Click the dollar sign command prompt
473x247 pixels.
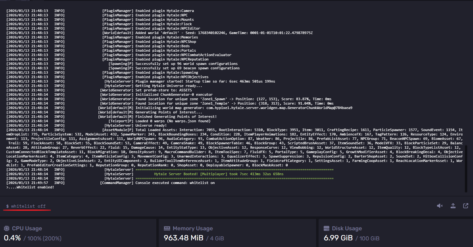click(7, 206)
